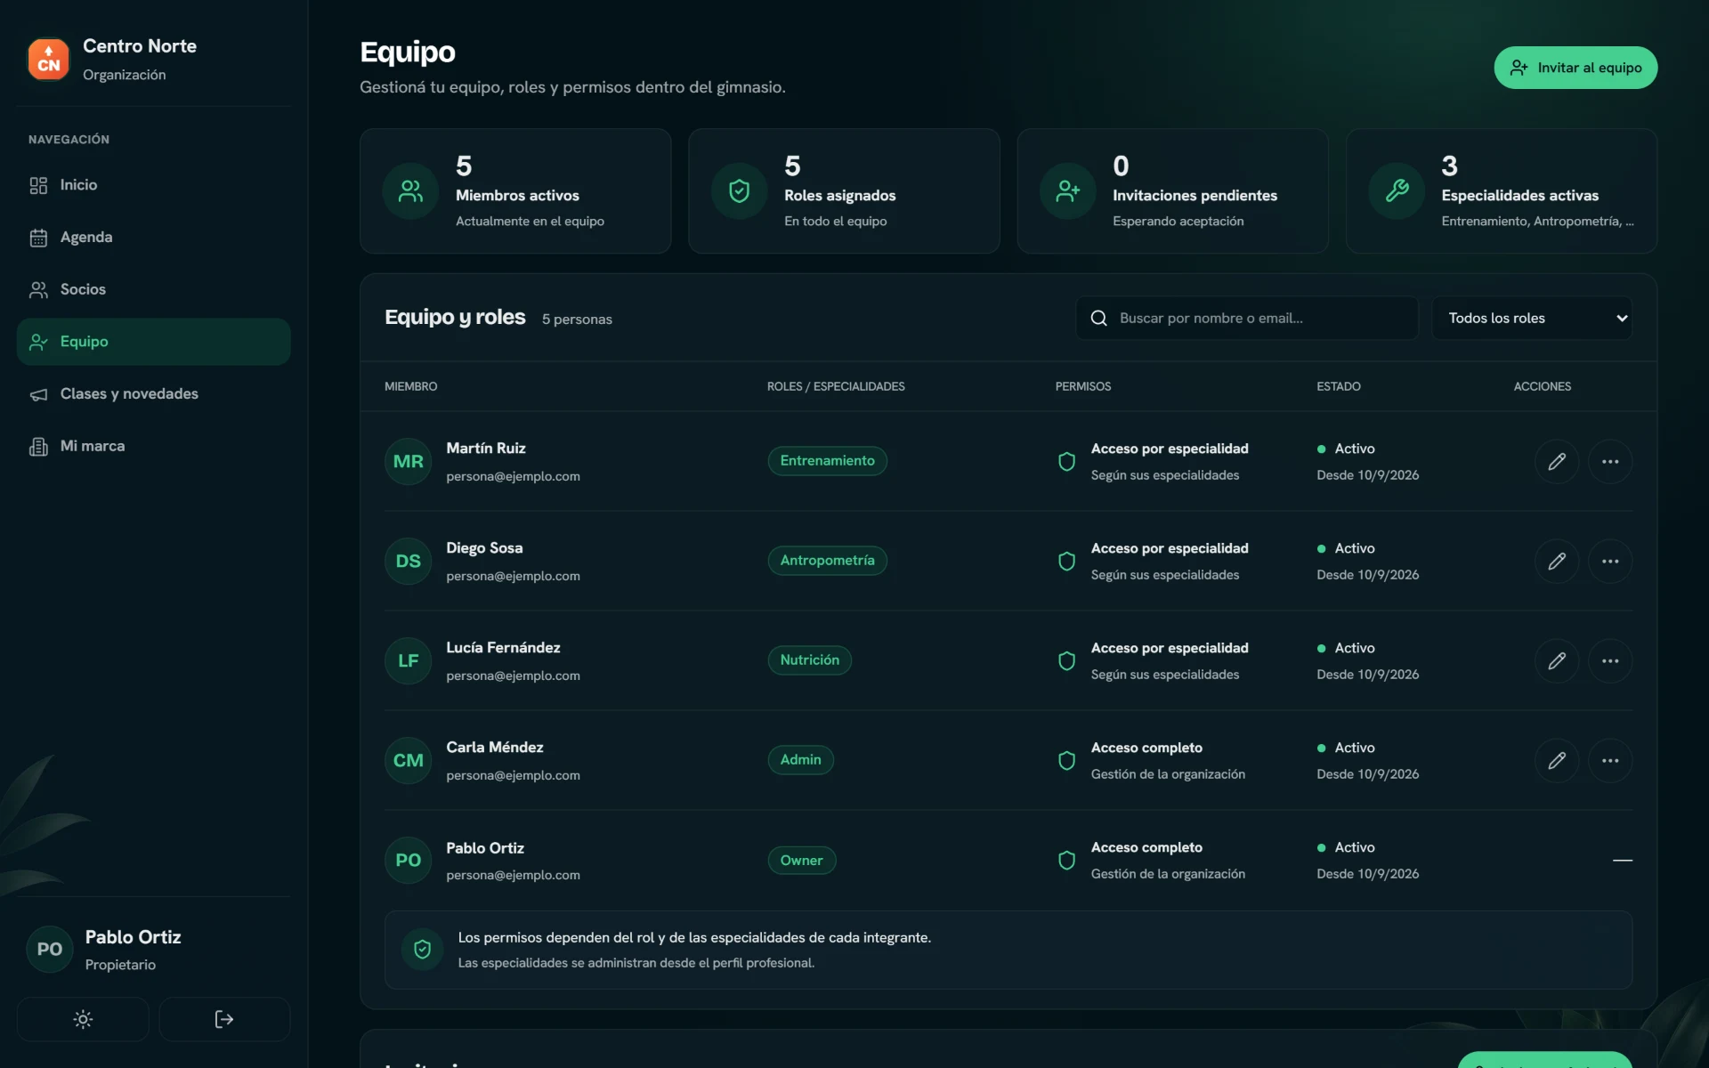Click the Pablo Ortiz profile avatar in sidebar

point(50,949)
